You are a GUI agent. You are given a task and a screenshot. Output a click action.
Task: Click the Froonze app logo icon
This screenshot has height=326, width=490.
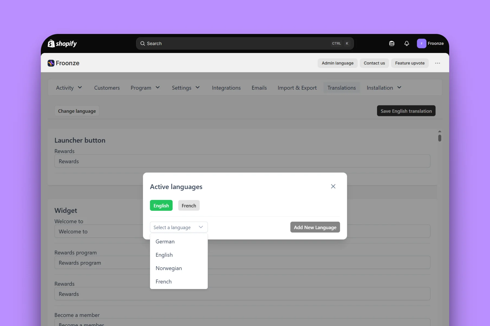51,63
